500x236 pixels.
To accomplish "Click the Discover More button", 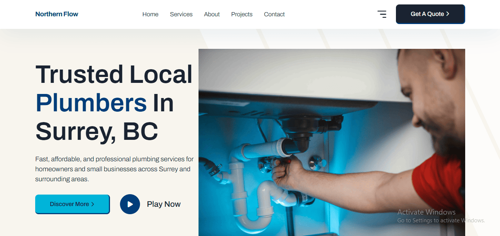I will pos(72,204).
